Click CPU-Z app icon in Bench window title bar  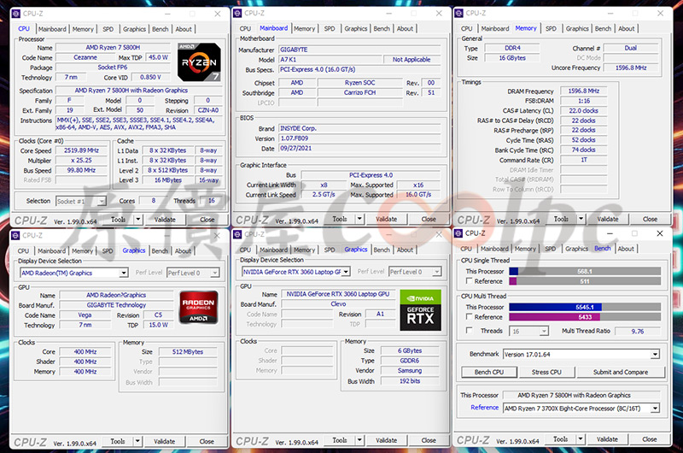click(458, 233)
